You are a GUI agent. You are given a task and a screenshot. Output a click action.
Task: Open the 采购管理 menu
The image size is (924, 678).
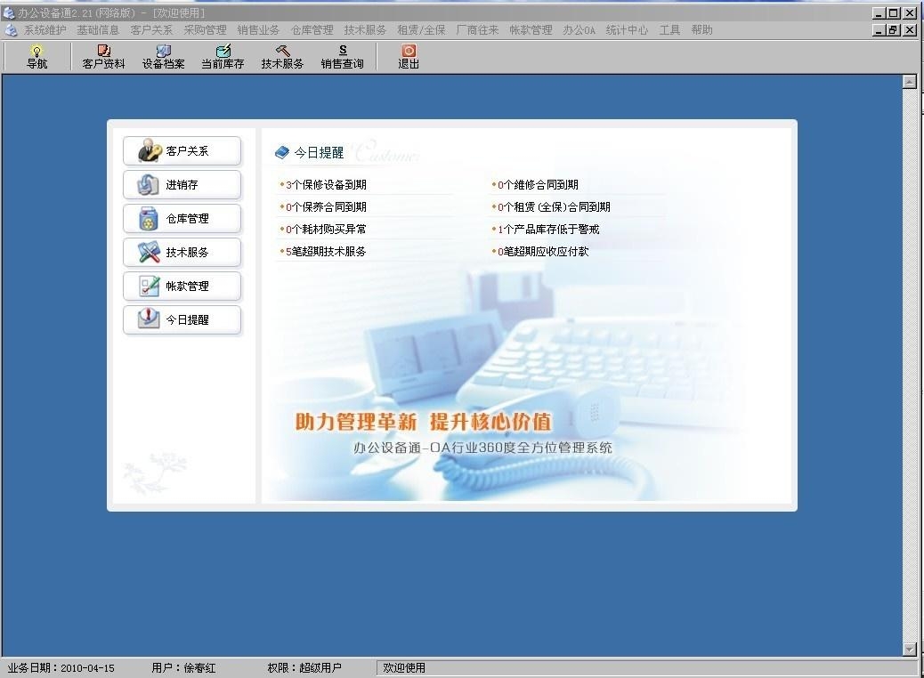205,29
